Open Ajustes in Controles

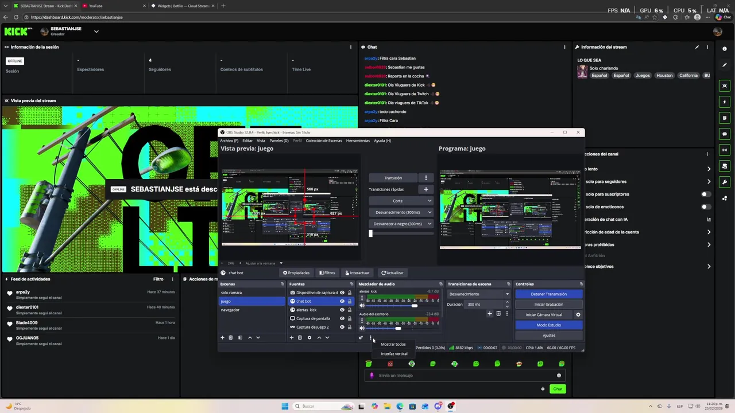click(x=548, y=336)
